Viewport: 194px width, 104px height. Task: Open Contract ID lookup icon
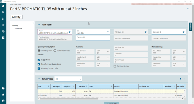tap(184, 32)
